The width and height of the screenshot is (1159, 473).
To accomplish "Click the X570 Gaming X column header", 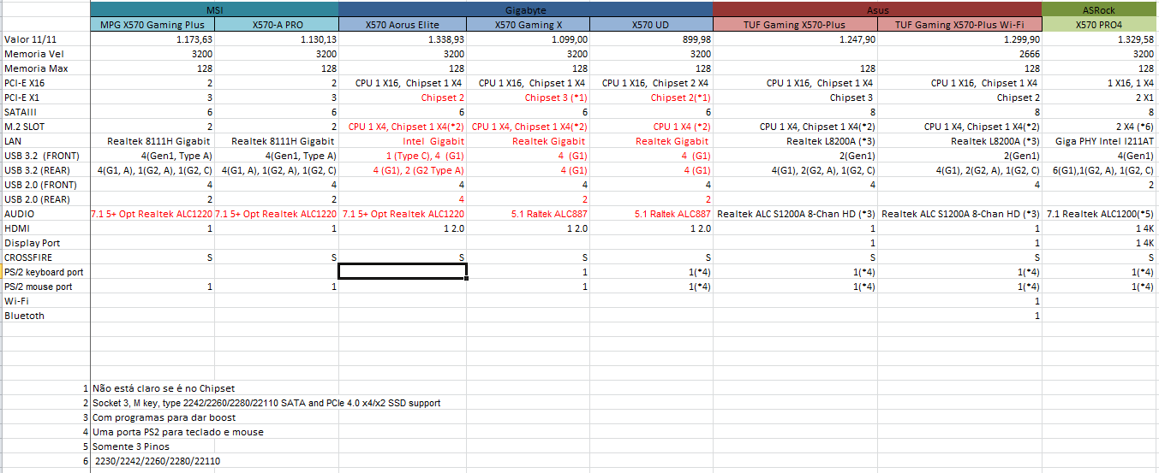I will coord(529,25).
